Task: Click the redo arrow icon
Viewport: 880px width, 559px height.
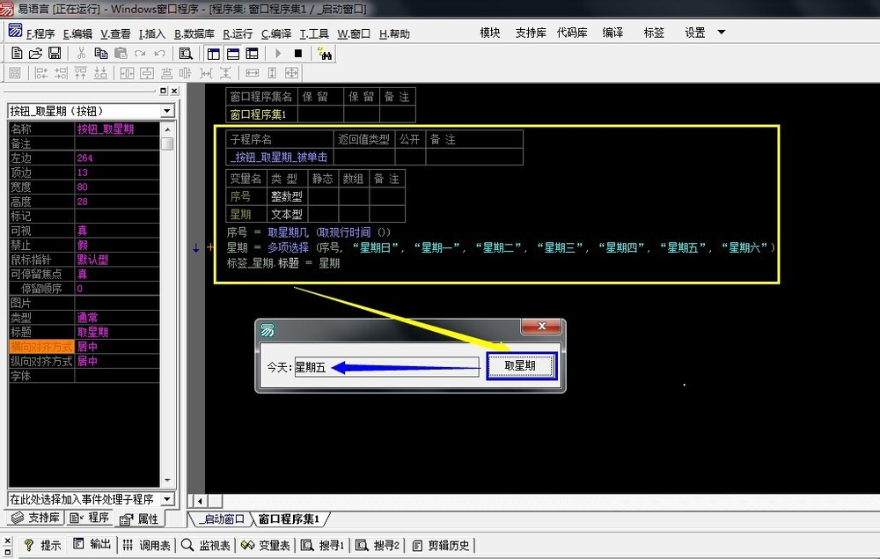Action: click(x=140, y=54)
